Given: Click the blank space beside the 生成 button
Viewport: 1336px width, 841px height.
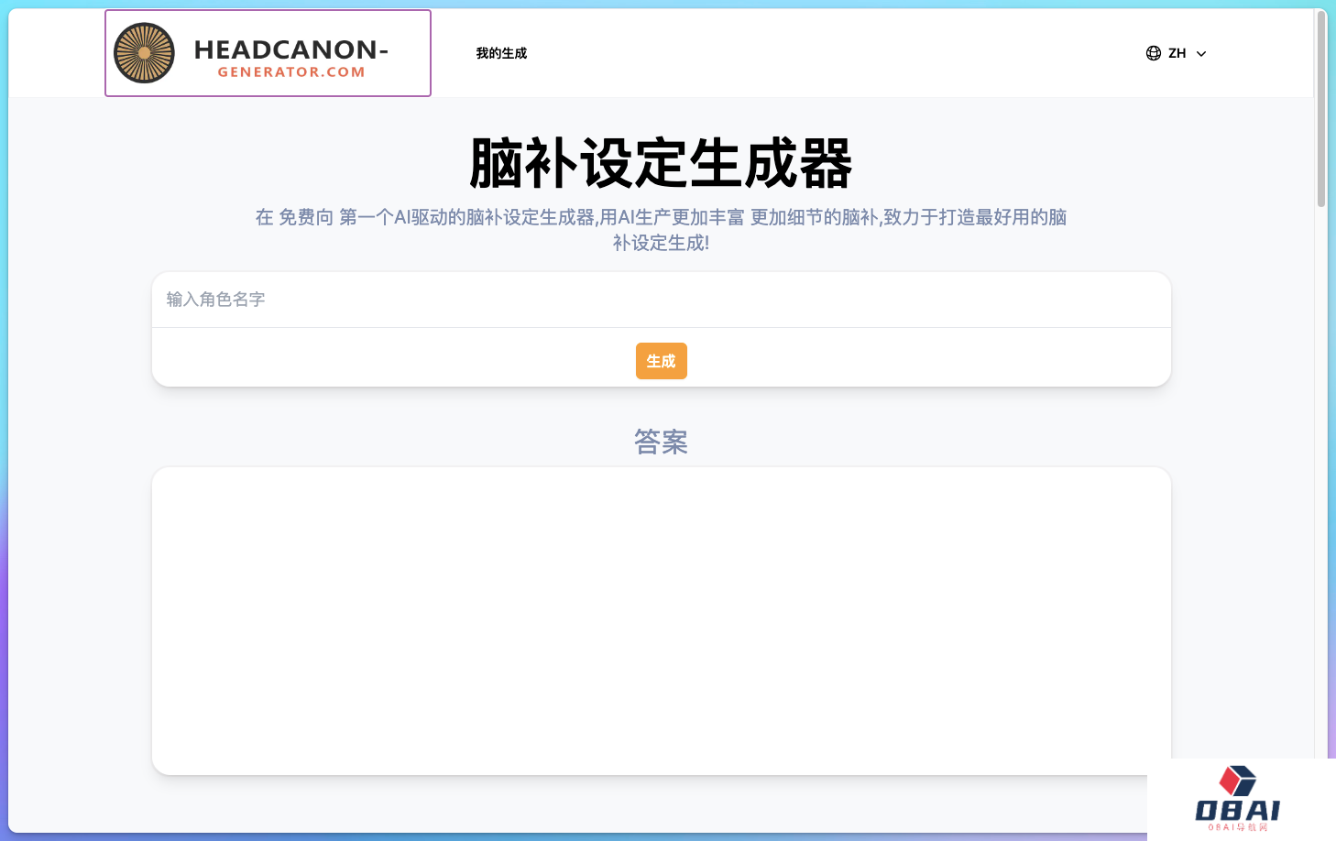Looking at the screenshot, I should [871, 360].
